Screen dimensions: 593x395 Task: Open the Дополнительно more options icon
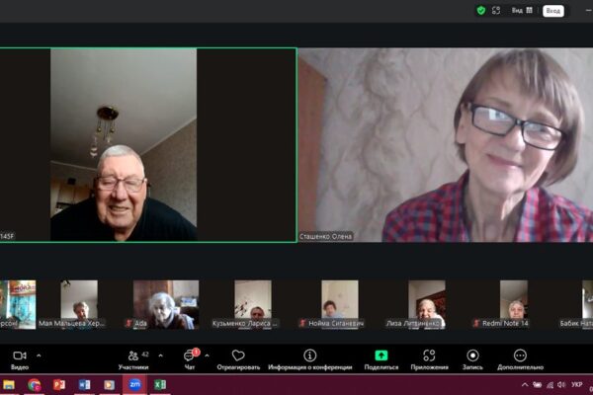click(520, 355)
